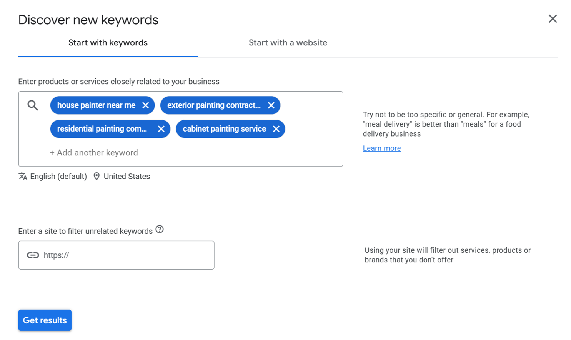This screenshot has width=571, height=340.
Task: Select the "house painter near me" chip text
Action: [x=96, y=105]
